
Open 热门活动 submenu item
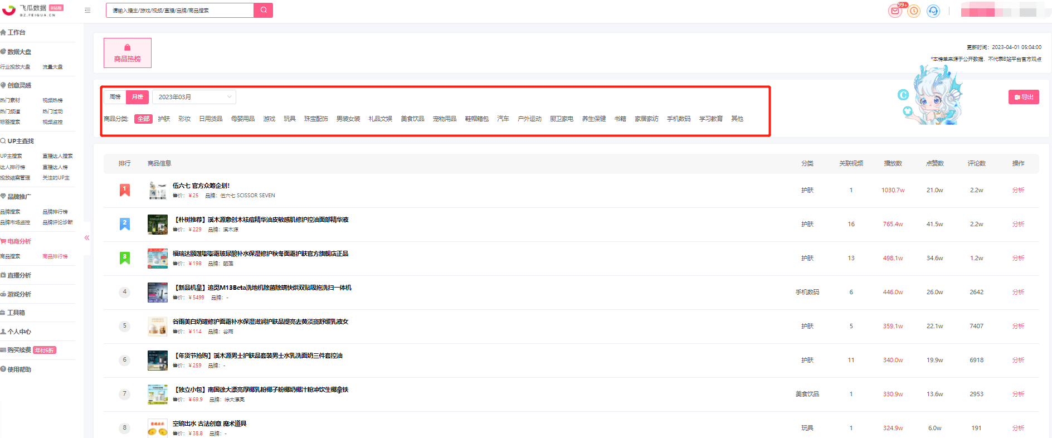(x=52, y=111)
